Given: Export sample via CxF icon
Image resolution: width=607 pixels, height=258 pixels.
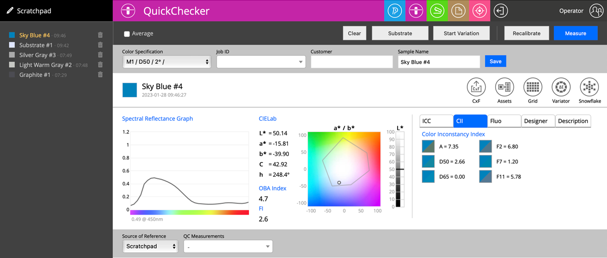Looking at the screenshot, I should (x=476, y=87).
